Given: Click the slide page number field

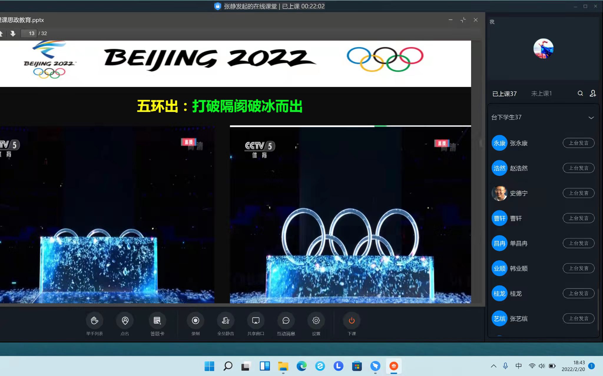Looking at the screenshot, I should tap(29, 33).
